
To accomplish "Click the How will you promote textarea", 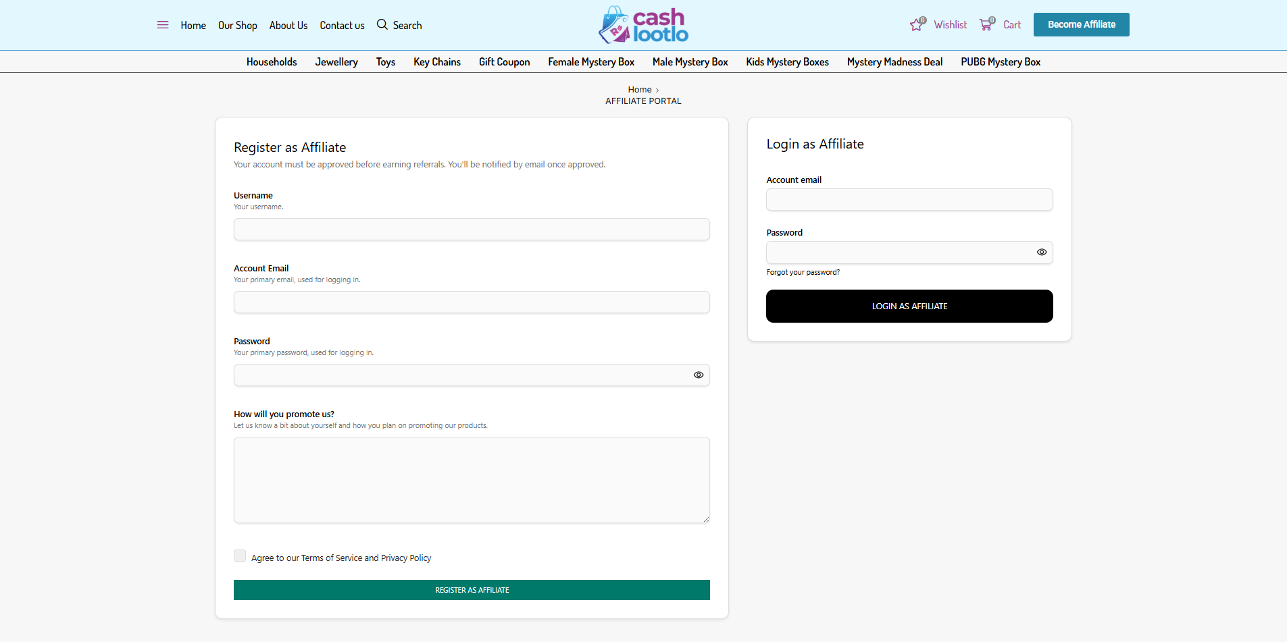I will tap(471, 480).
